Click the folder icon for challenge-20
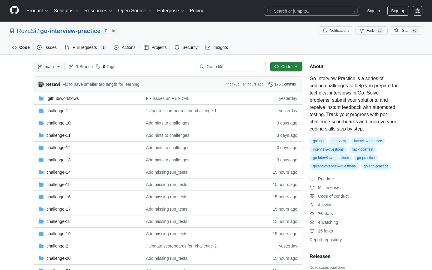The width and height of the screenshot is (432, 270). click(x=41, y=258)
